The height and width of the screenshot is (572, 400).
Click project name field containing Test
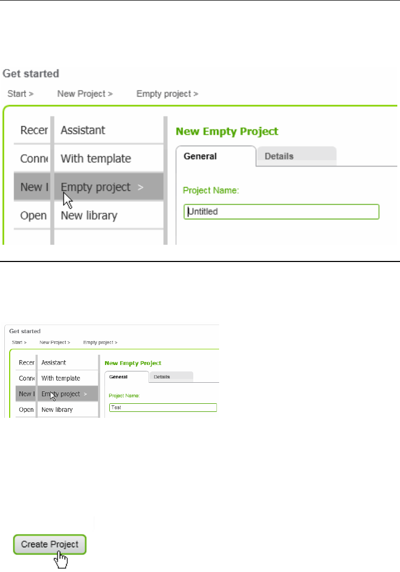(x=163, y=408)
